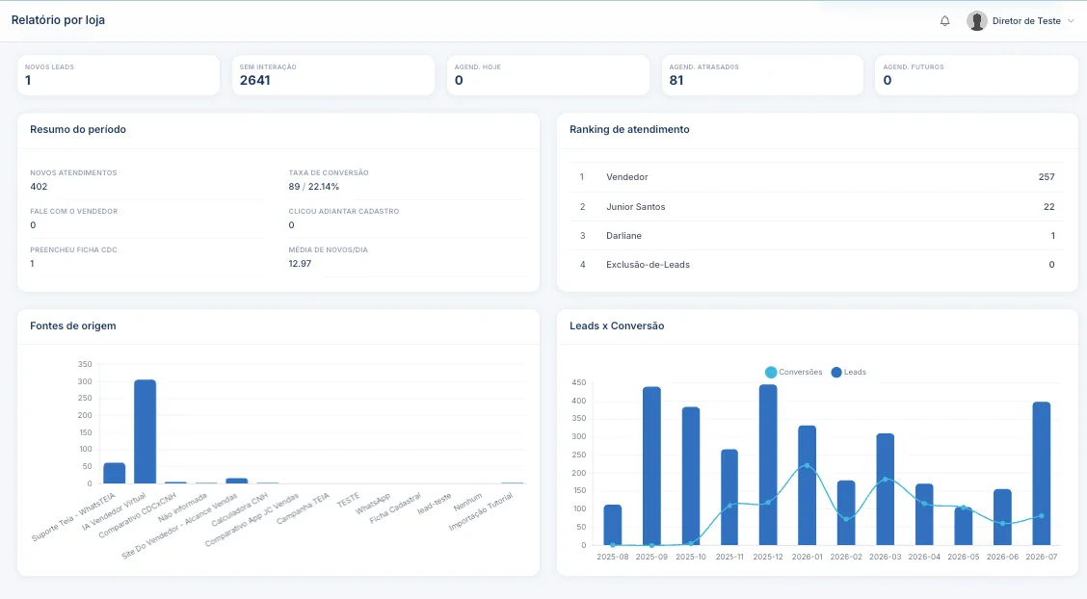Open the Diretor de Teste user menu
The height and width of the screenshot is (599, 1087).
1021,21
